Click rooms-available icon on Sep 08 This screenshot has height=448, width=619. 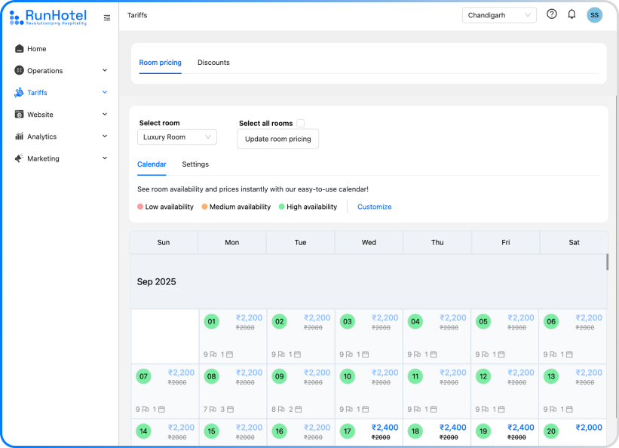(213, 410)
